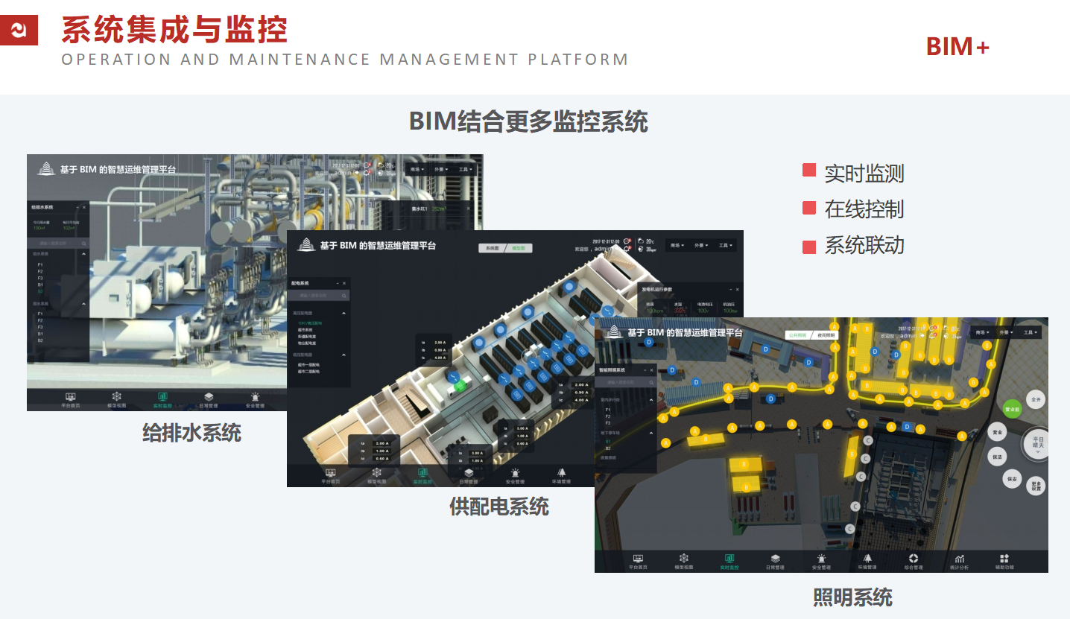Open 辅助功能 icon in lighting system navbar
1070x619 pixels.
pos(1004,560)
